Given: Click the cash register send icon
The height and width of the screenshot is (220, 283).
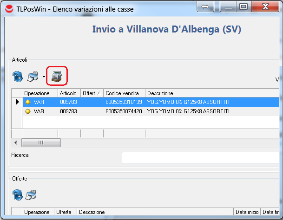Looking at the screenshot, I should tap(57, 76).
